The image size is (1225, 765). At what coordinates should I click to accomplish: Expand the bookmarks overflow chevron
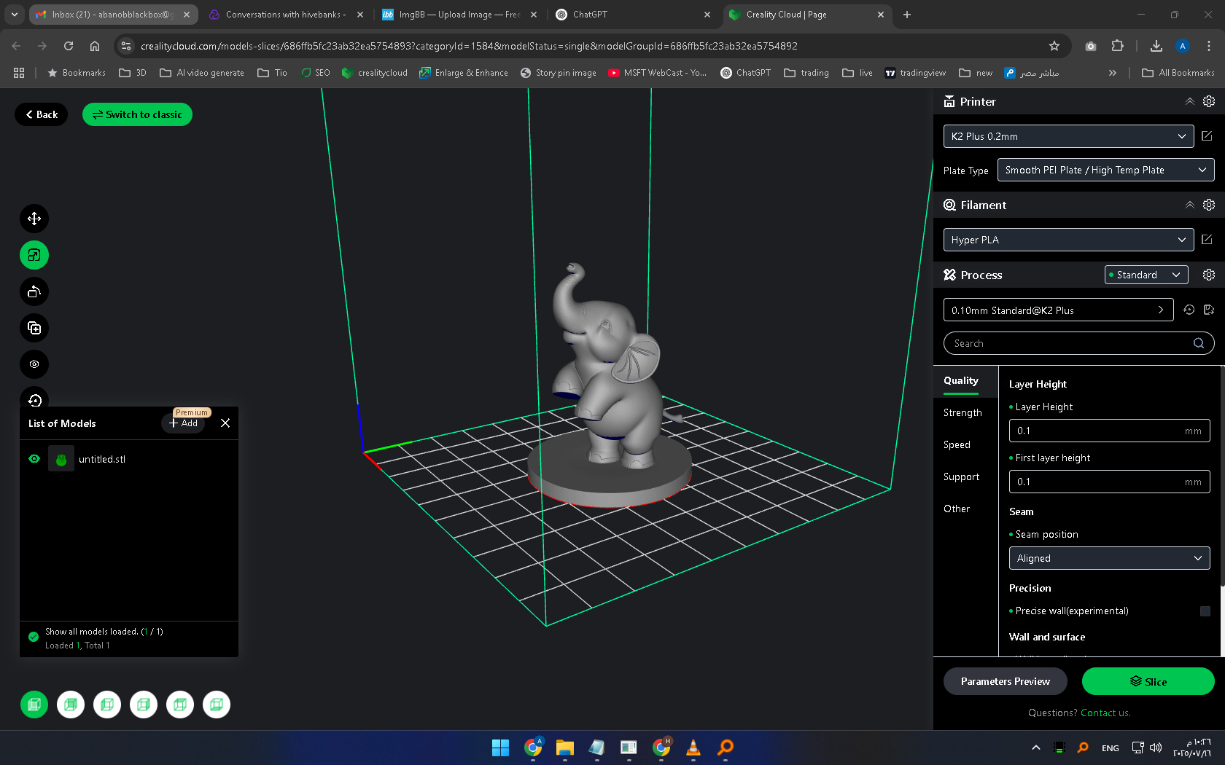tap(1112, 73)
